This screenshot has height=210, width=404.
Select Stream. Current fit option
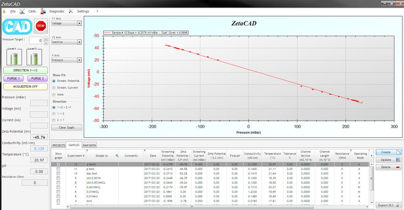[x=54, y=88]
